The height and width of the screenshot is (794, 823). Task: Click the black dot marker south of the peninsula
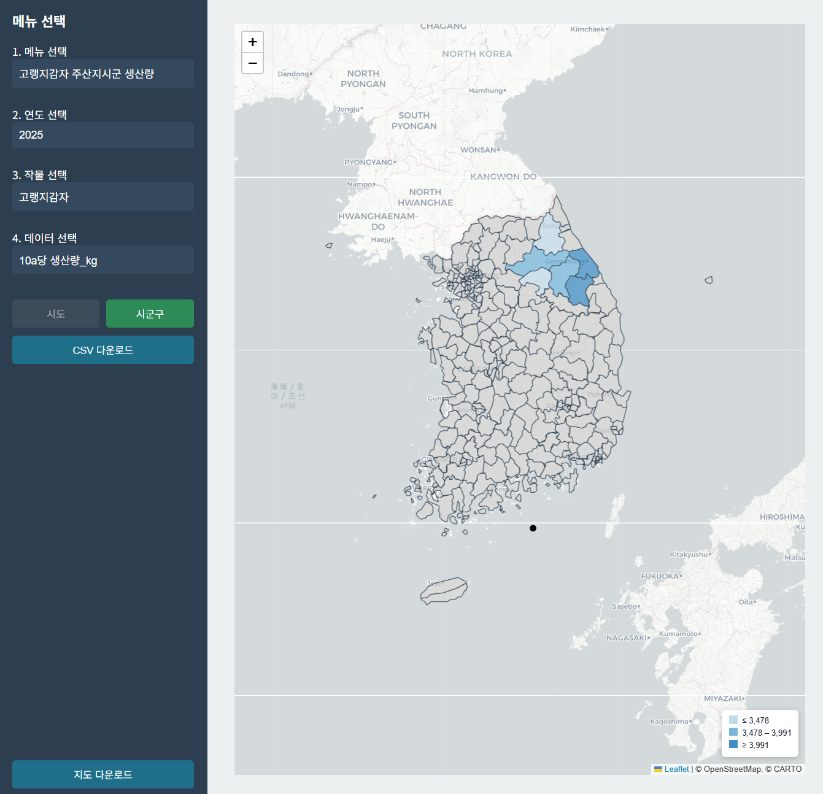tap(533, 528)
